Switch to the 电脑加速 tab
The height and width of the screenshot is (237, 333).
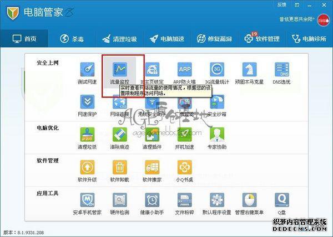[x=167, y=39]
